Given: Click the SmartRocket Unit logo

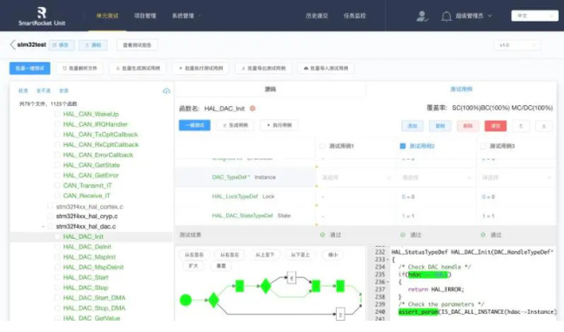Looking at the screenshot, I should click(x=42, y=17).
